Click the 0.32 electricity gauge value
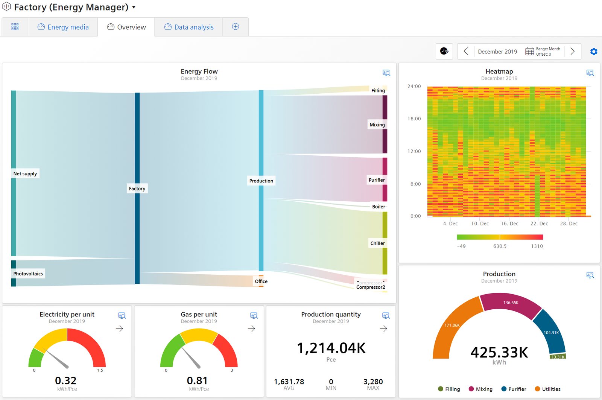 pyautogui.click(x=66, y=380)
